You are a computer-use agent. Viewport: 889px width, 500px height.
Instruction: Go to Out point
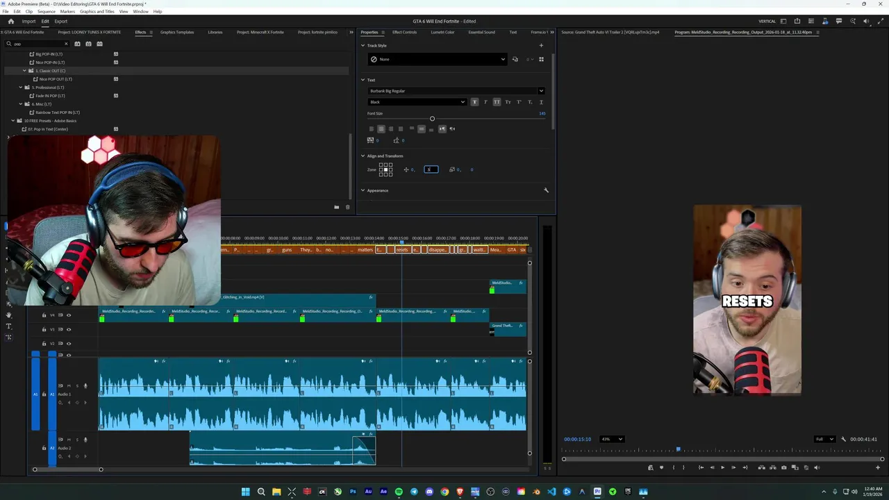point(745,467)
